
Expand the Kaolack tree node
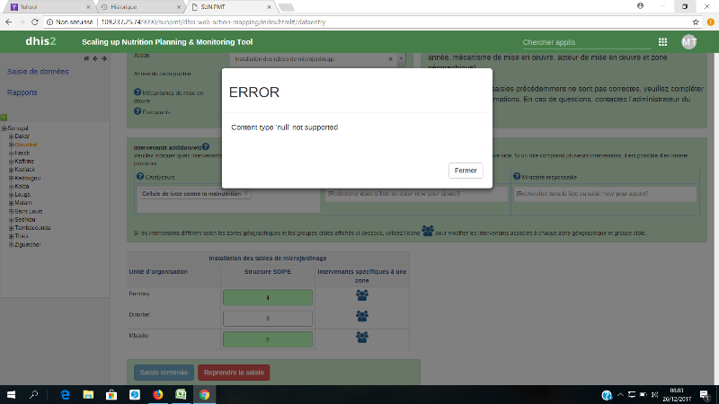click(11, 168)
